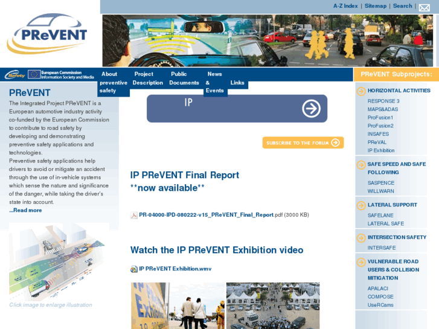The image size is (439, 329).
Task: Open the A-Z Index link
Action: click(345, 6)
